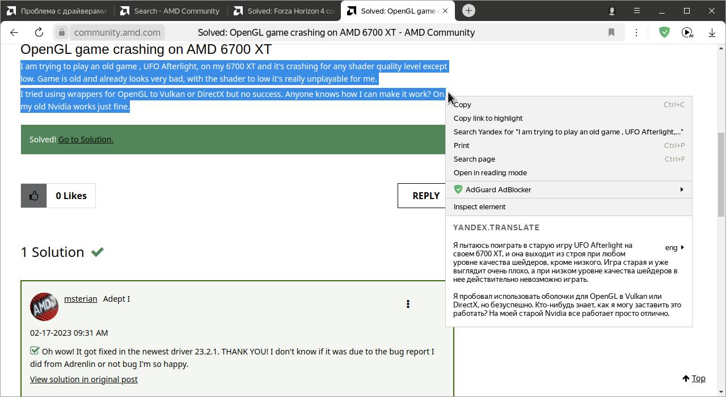Give a thumbs-up like to the post

tap(34, 196)
